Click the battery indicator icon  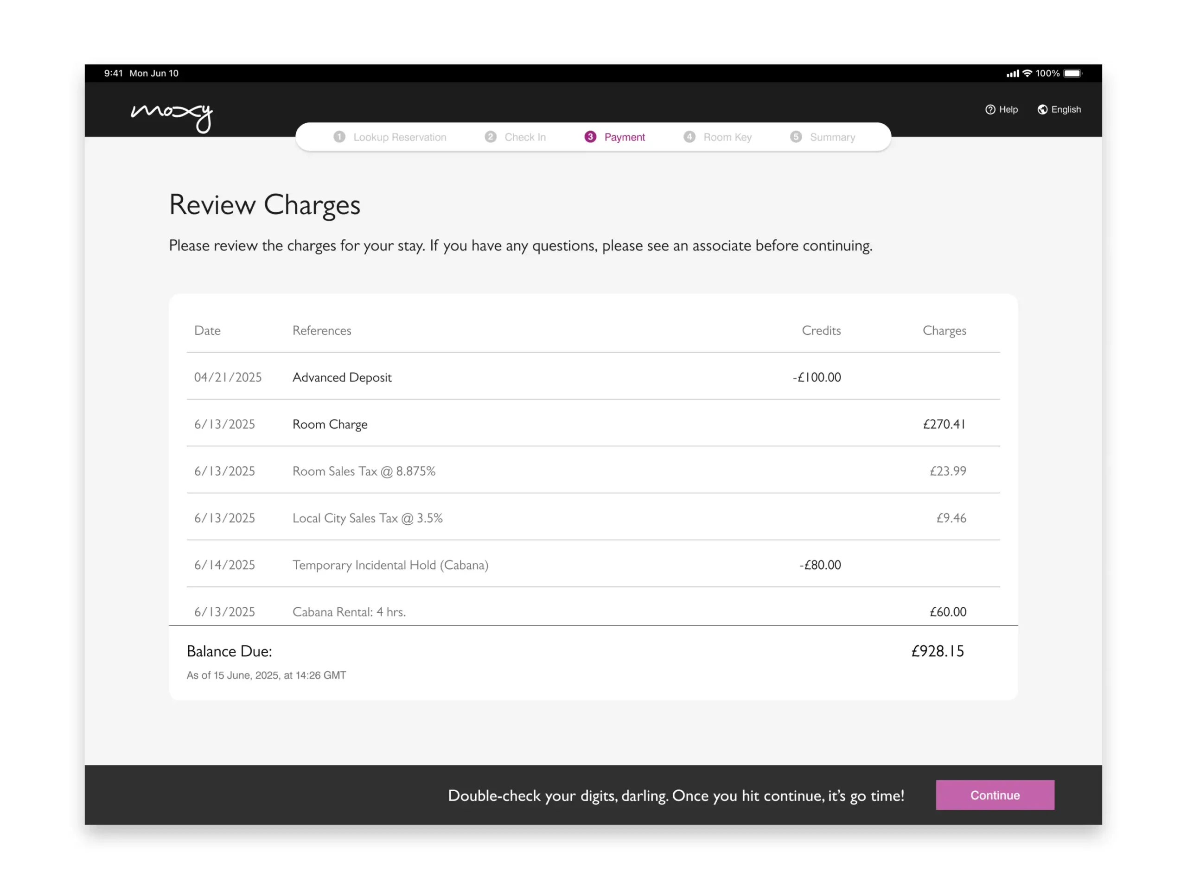point(1072,74)
